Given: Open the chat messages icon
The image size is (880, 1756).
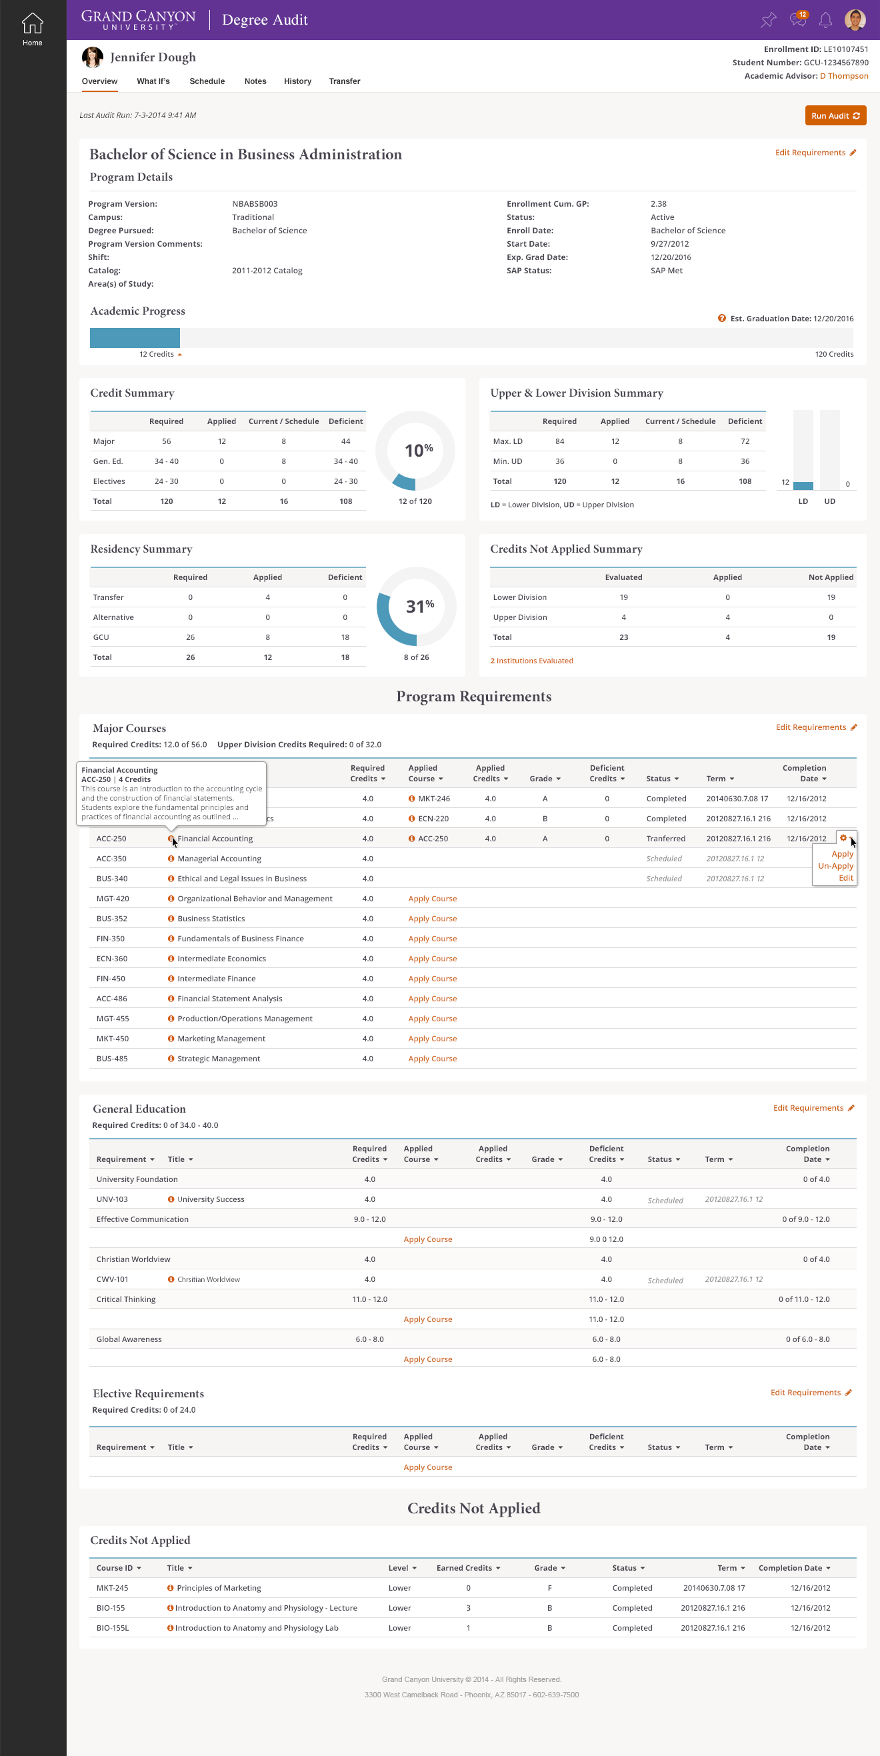Looking at the screenshot, I should (797, 20).
